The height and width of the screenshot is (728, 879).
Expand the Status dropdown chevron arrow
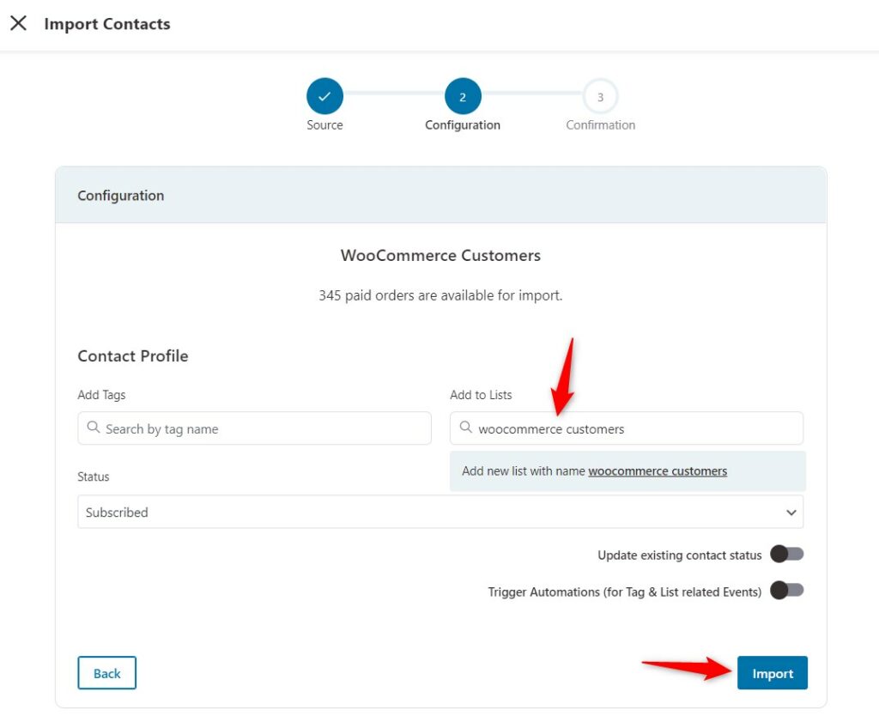coord(791,512)
